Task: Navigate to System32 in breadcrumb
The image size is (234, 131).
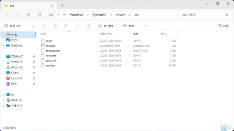Action: click(x=99, y=15)
